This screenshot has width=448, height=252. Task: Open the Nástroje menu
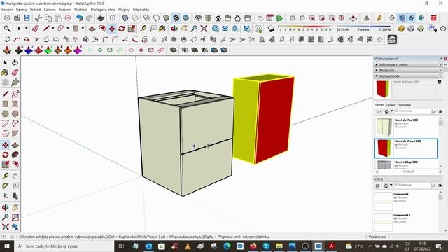pyautogui.click(x=81, y=10)
